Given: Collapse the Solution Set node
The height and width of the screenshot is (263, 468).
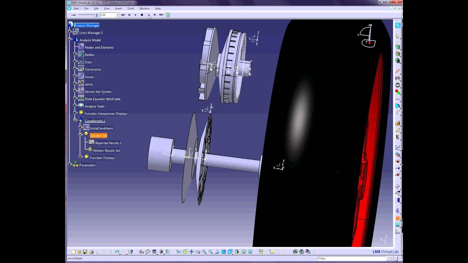Looking at the screenshot, I should (x=80, y=135).
